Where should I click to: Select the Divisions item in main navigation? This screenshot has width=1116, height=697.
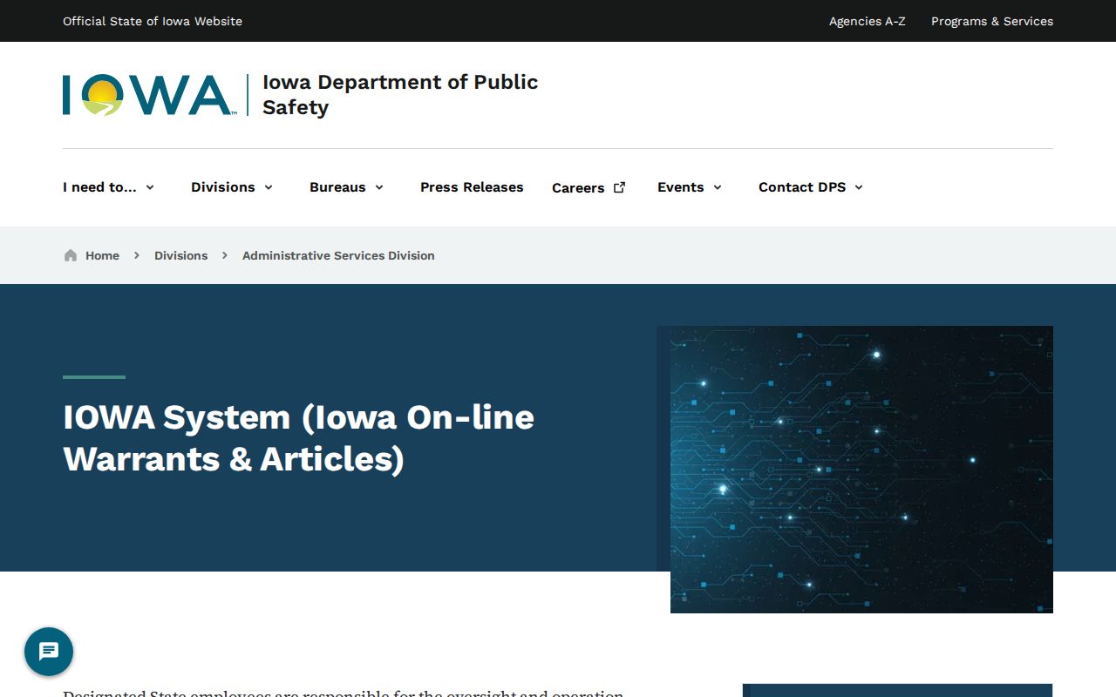pos(223,187)
